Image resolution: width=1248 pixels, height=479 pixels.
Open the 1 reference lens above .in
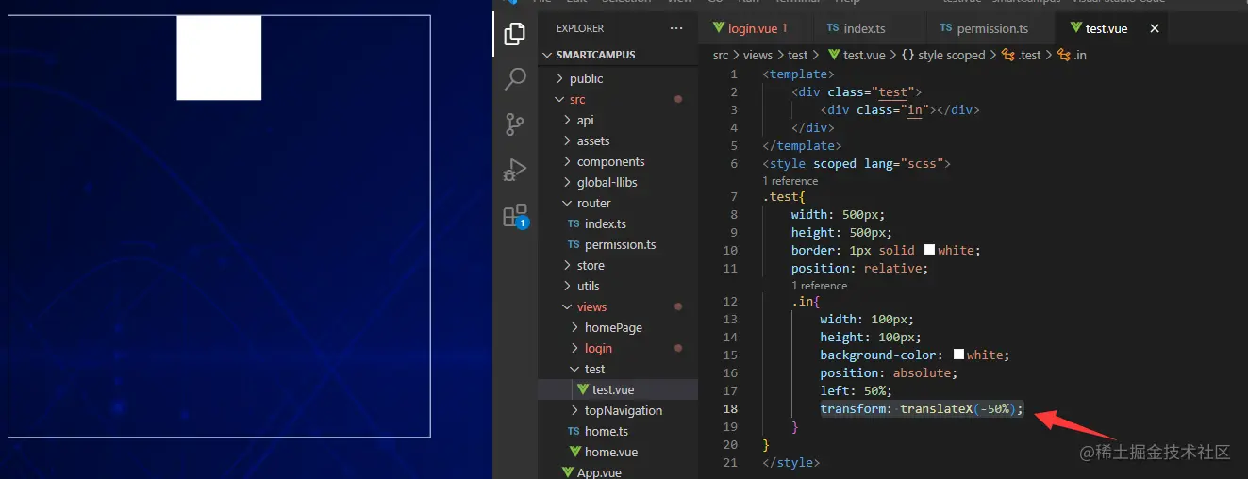[x=819, y=286]
